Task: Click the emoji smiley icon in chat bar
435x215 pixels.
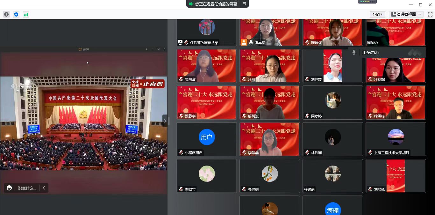Action: tap(9, 188)
